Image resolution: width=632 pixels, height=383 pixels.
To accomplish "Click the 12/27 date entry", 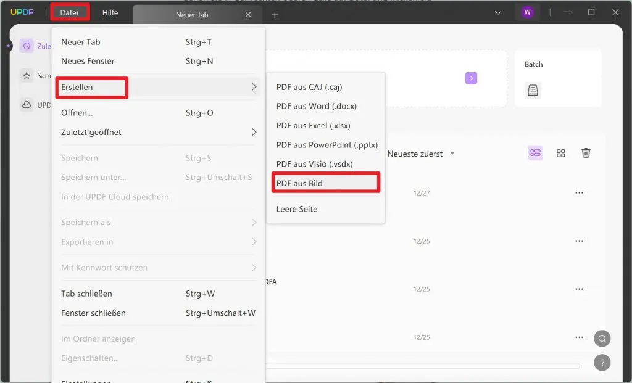I will (422, 193).
